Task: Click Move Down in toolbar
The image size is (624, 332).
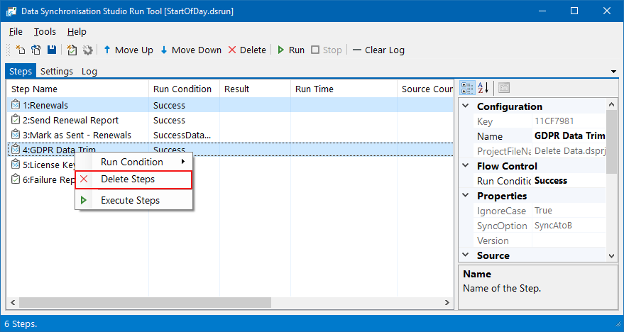Action: 191,50
